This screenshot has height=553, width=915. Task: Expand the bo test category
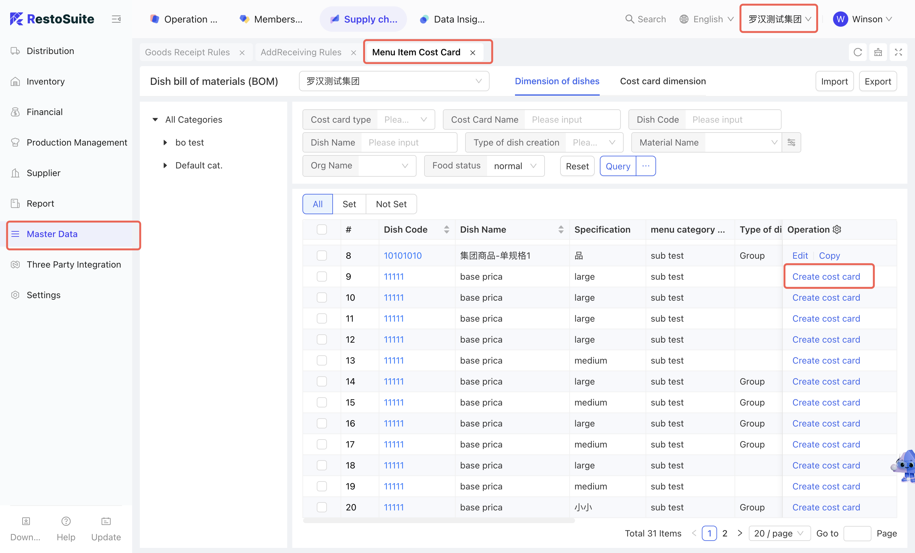pos(165,143)
